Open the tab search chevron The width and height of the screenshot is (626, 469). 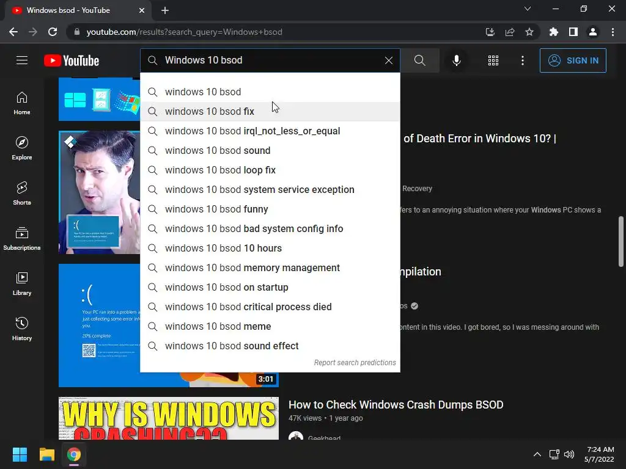528,9
